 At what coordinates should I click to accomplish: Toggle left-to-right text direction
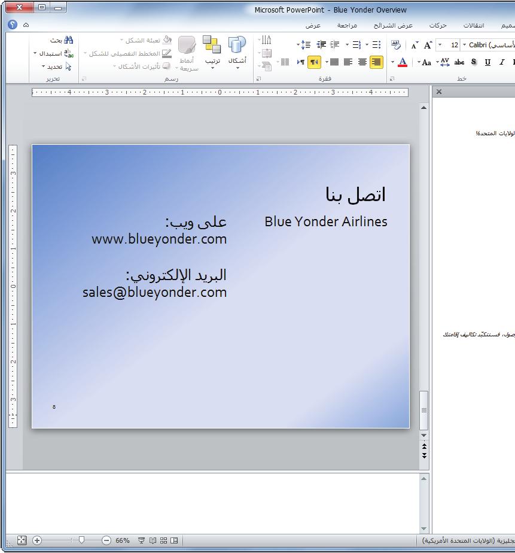click(x=301, y=62)
